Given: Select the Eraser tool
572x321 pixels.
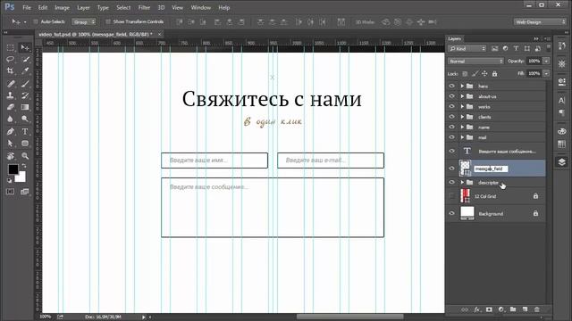Looking at the screenshot, I should point(10,107).
